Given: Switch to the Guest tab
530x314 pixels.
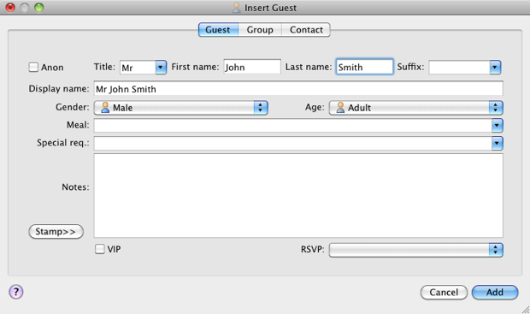Looking at the screenshot, I should coord(218,30).
